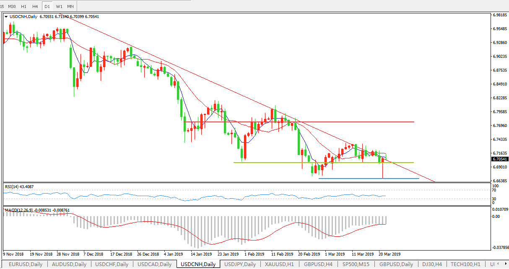Select the H1 timeframe button
The width and height of the screenshot is (509, 269).
point(24,6)
